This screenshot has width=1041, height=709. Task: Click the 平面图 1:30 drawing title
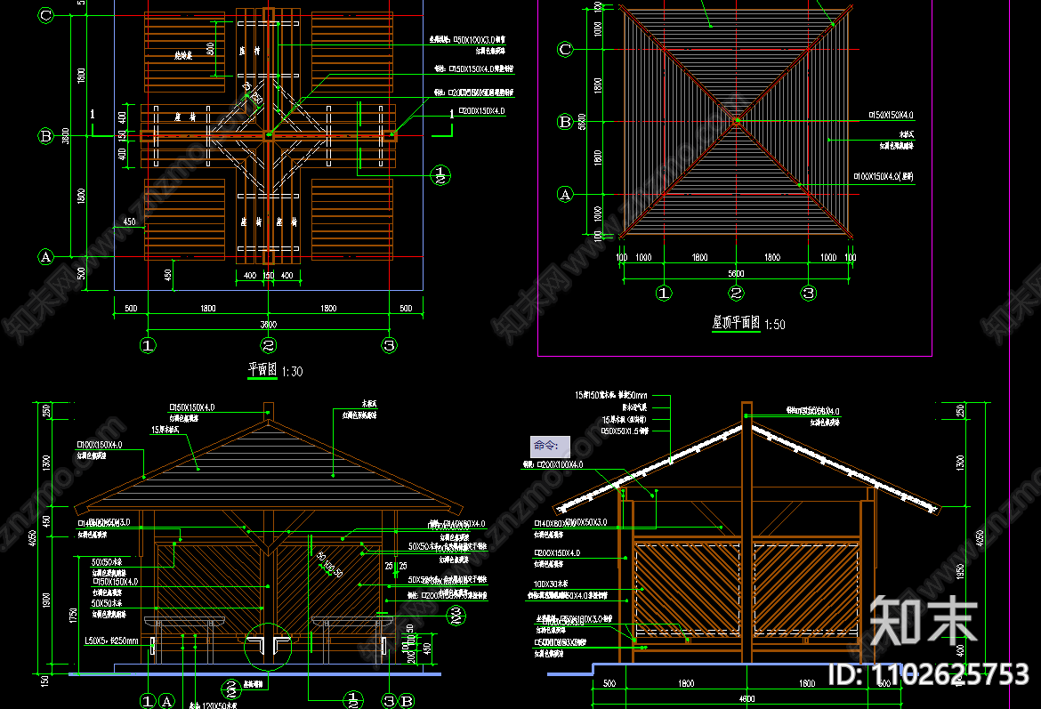coord(274,370)
